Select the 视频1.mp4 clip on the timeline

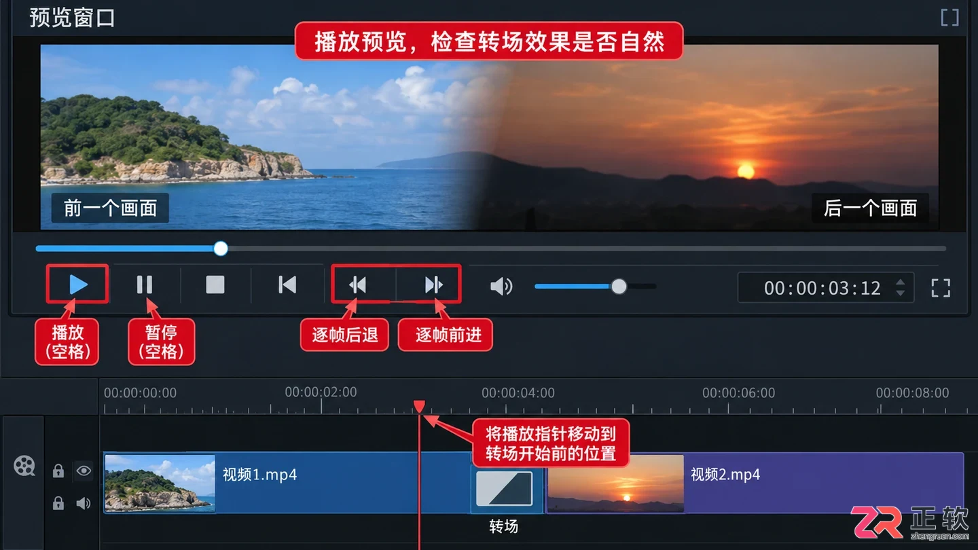tap(287, 483)
